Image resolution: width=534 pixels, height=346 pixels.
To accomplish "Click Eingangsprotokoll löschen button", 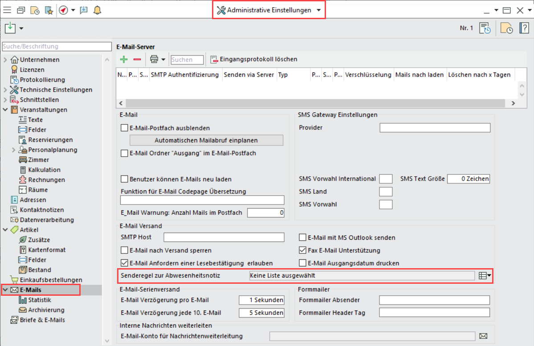I will click(254, 59).
